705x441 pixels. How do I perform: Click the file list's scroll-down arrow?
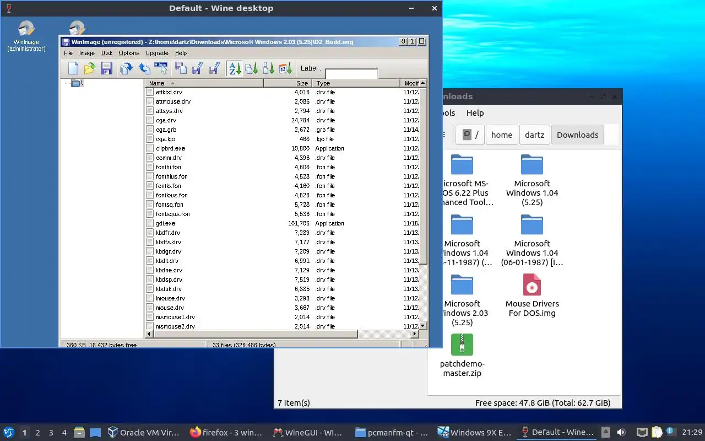click(x=423, y=326)
